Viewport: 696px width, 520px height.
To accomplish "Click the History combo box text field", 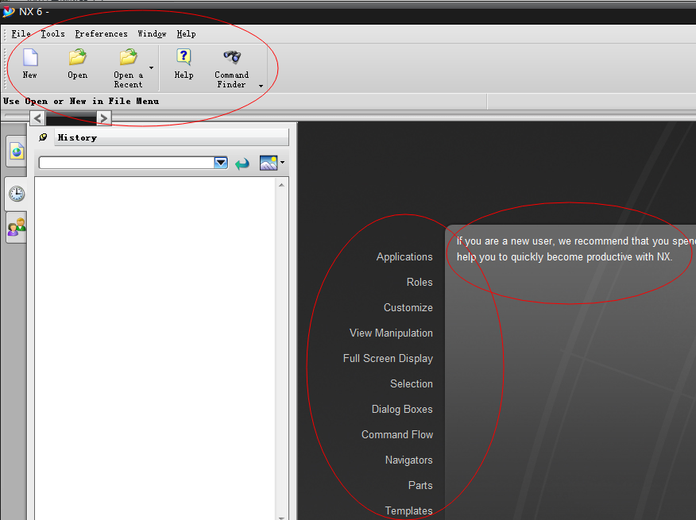I will click(x=126, y=163).
